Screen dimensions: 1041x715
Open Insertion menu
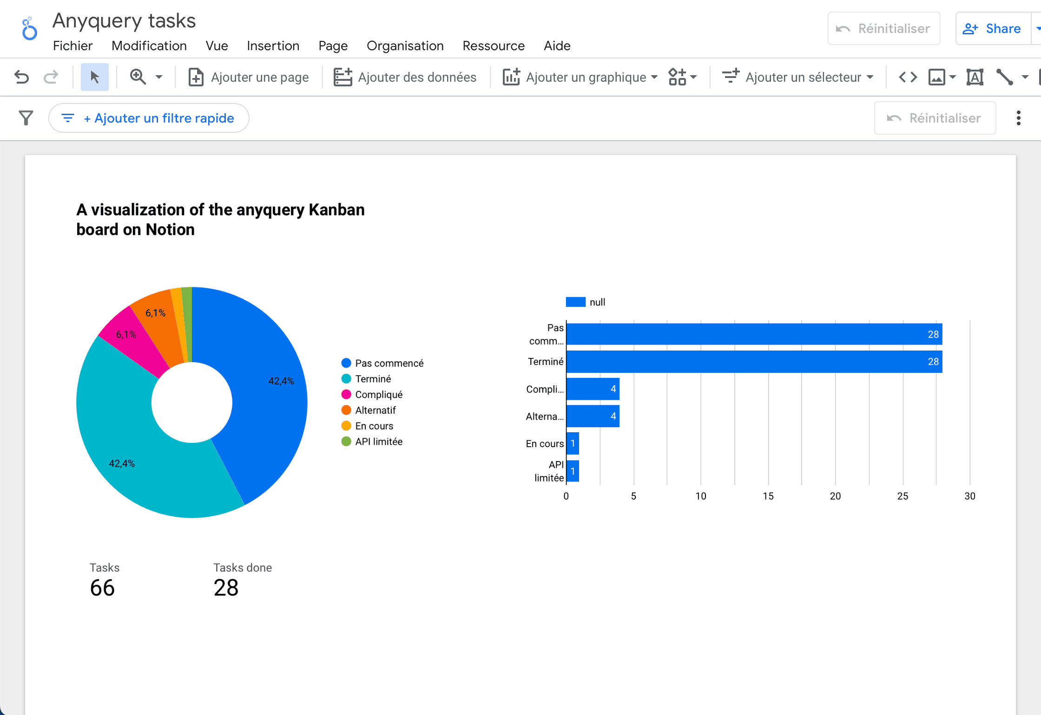273,45
